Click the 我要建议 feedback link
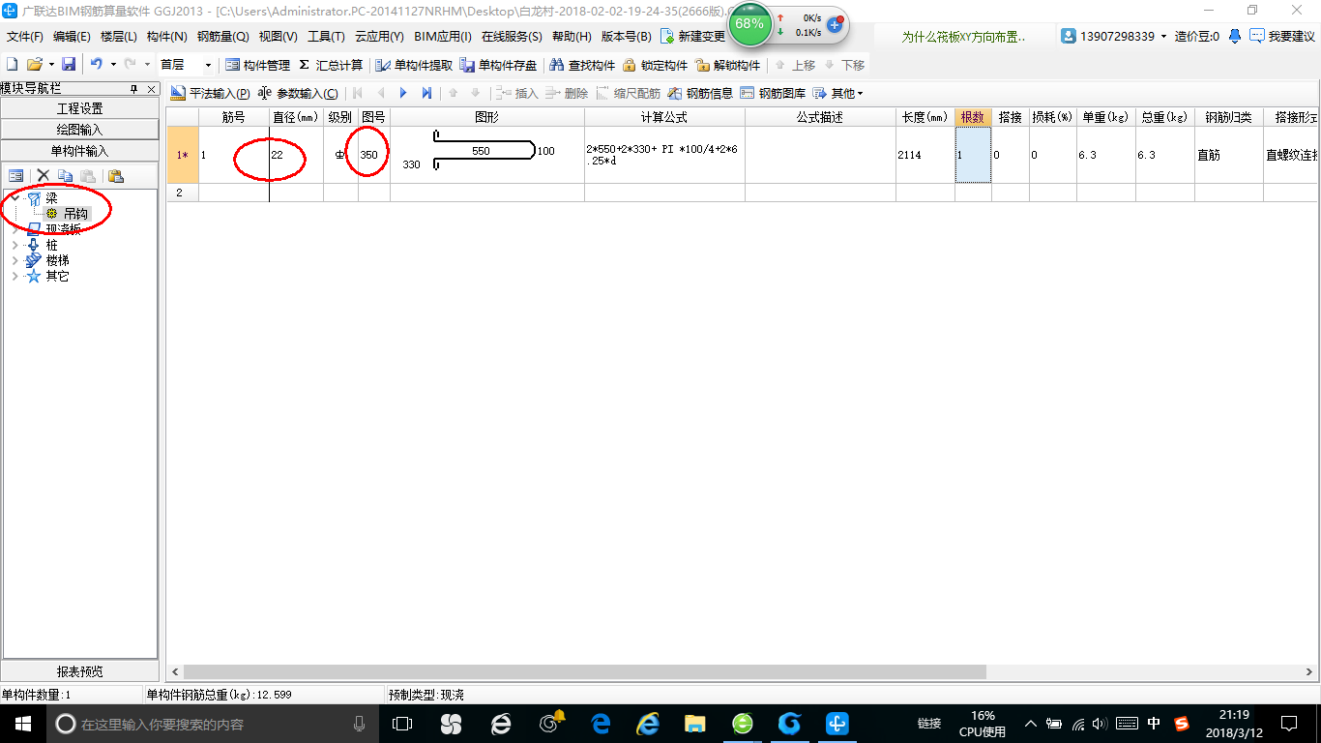This screenshot has height=743, width=1321. click(1282, 37)
